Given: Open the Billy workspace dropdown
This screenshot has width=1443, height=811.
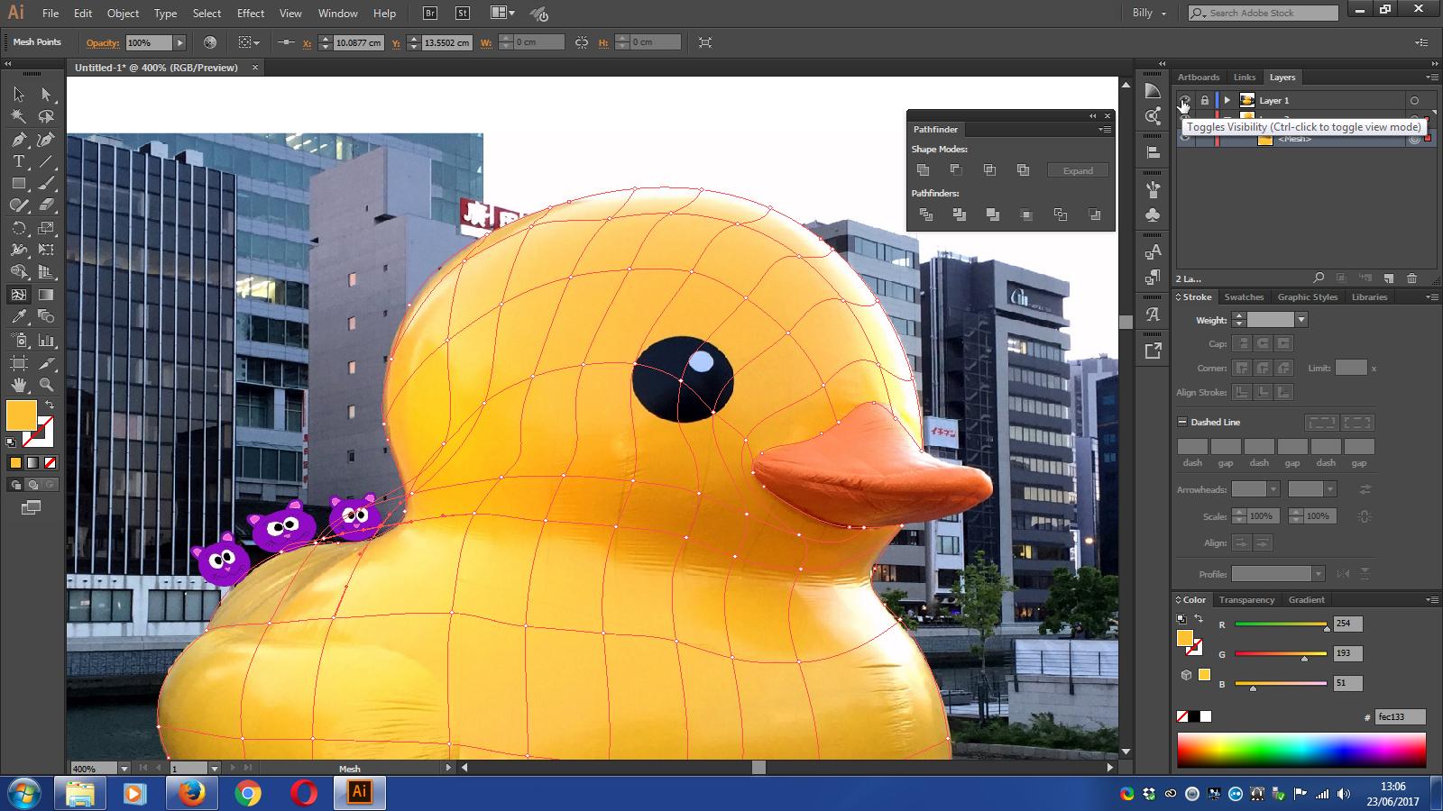Looking at the screenshot, I should point(1150,14).
